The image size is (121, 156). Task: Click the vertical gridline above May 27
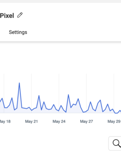86,93
